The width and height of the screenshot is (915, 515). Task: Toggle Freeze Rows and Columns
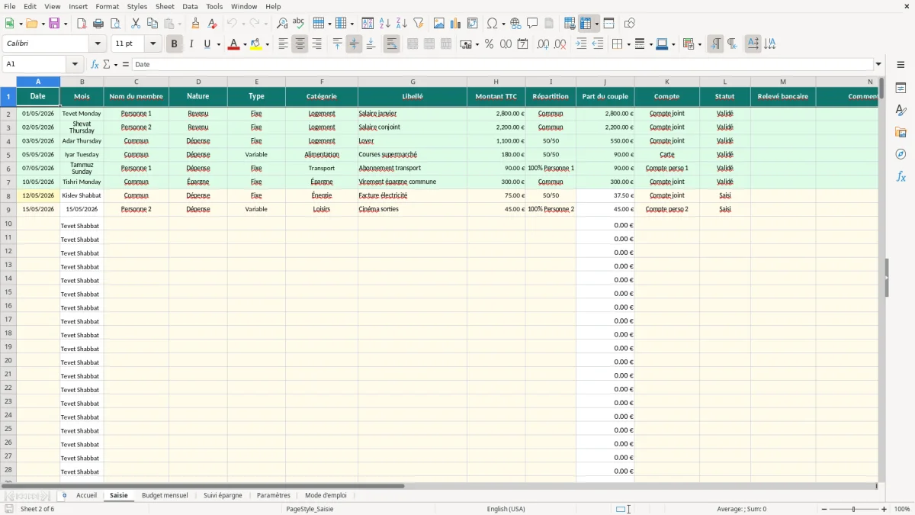point(586,24)
